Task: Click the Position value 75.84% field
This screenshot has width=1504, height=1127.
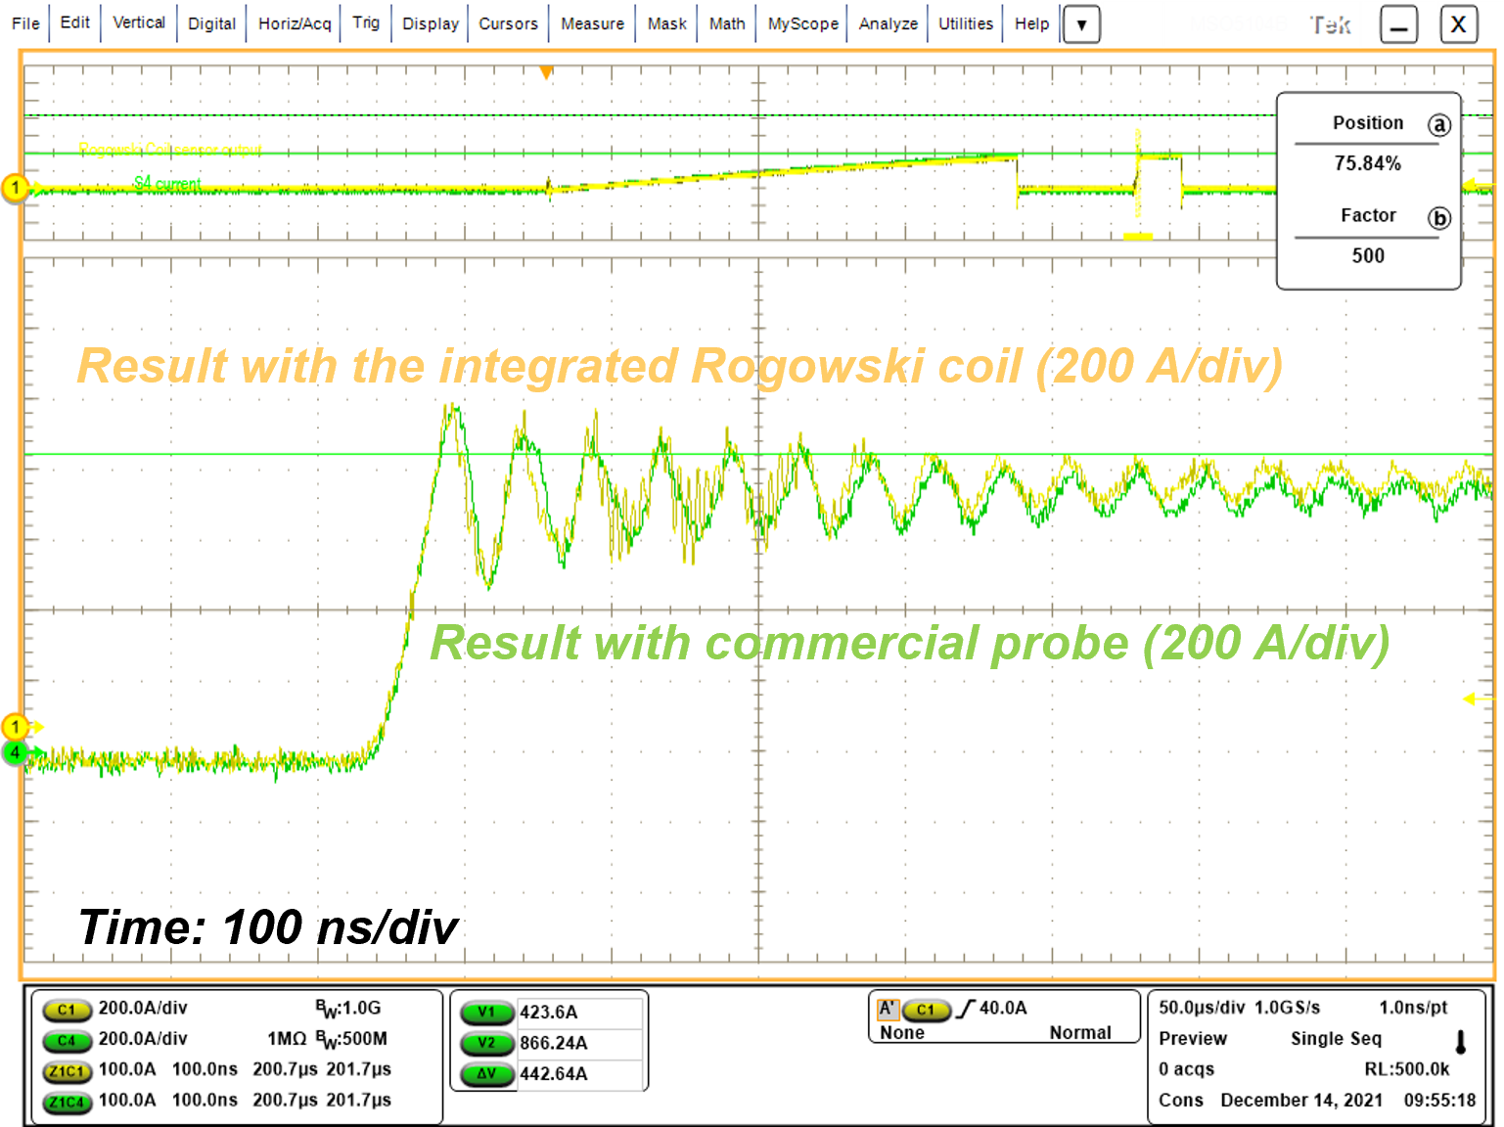Action: (x=1367, y=163)
